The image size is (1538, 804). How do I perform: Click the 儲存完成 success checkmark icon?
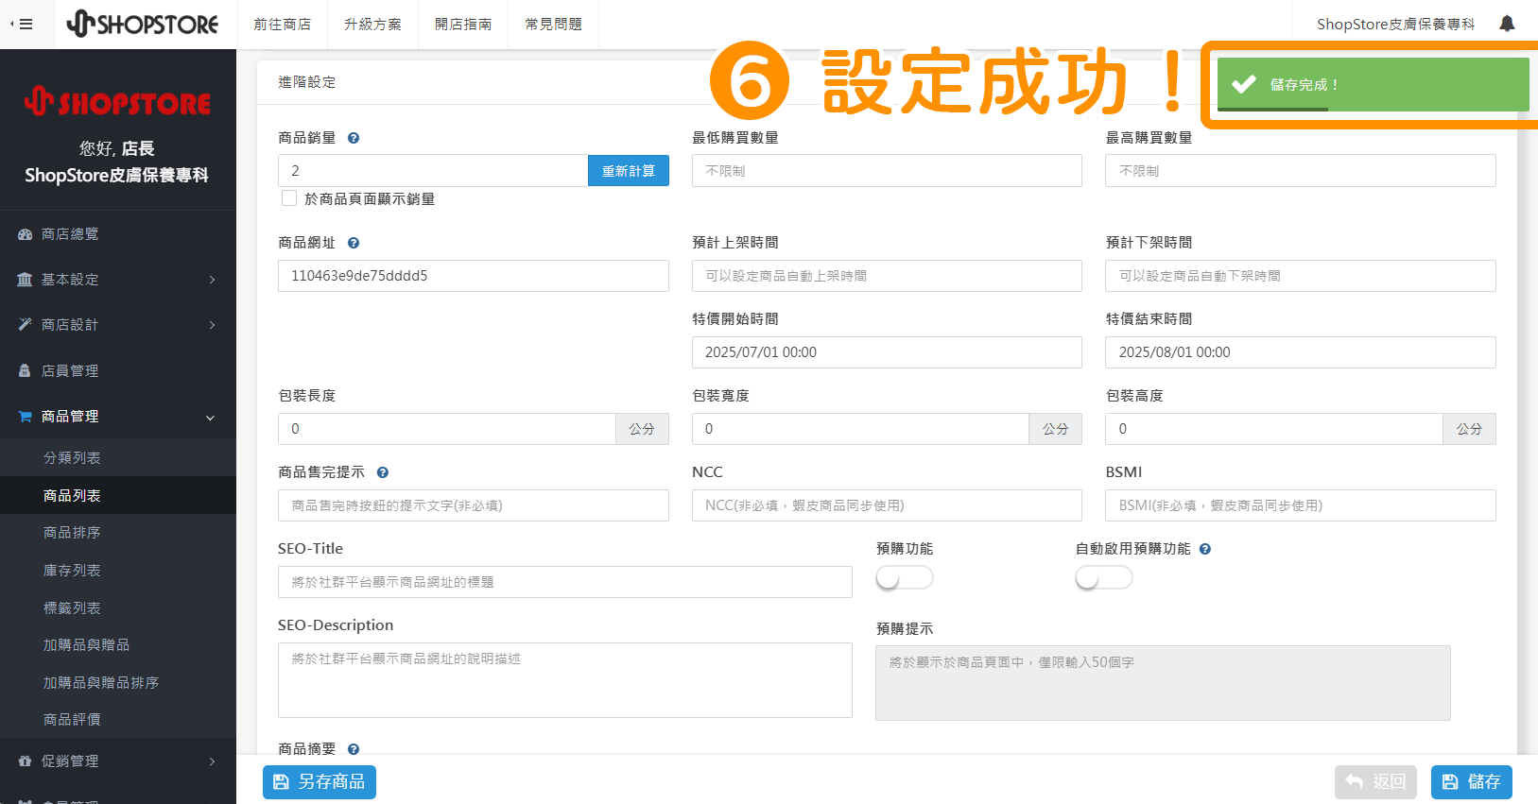coord(1244,84)
